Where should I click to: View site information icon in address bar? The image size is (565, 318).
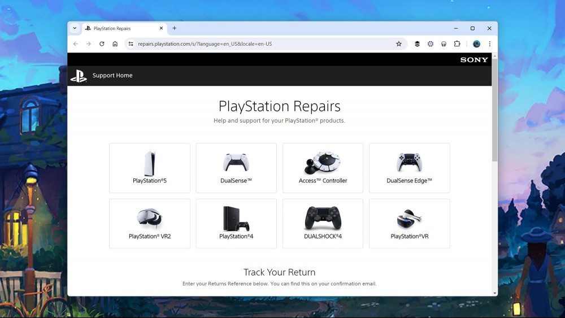131,44
